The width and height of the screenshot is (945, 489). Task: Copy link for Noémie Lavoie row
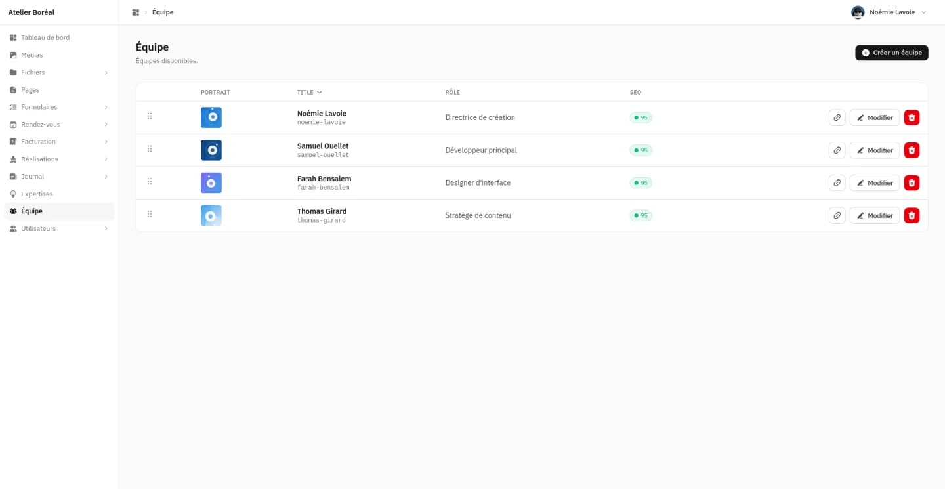point(837,117)
